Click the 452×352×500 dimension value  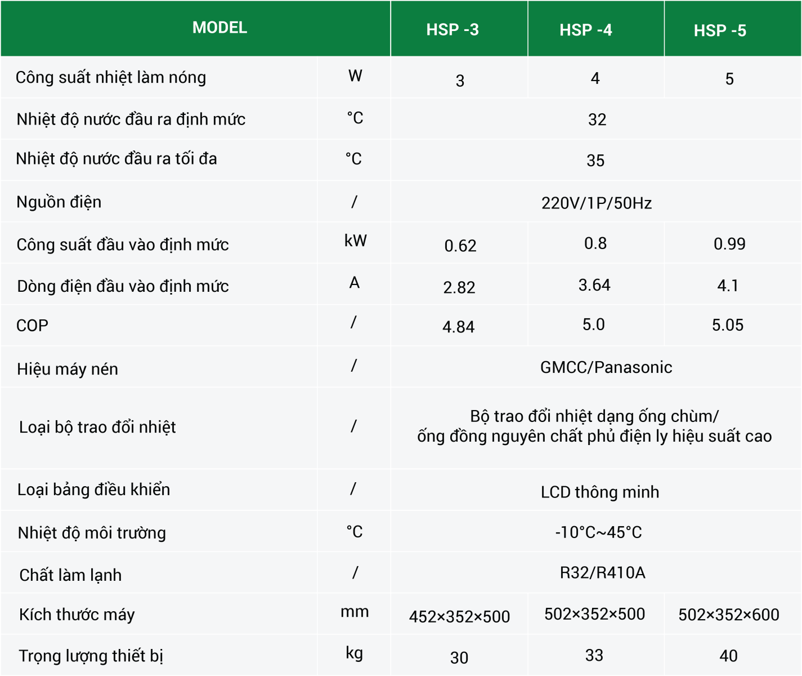pos(459,617)
